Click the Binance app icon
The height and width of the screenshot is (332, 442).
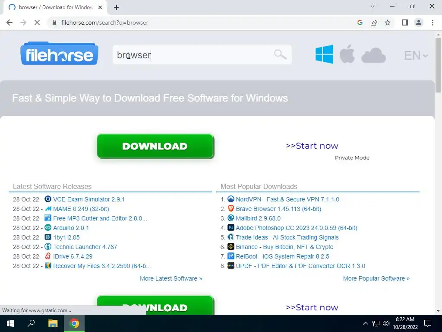(231, 246)
